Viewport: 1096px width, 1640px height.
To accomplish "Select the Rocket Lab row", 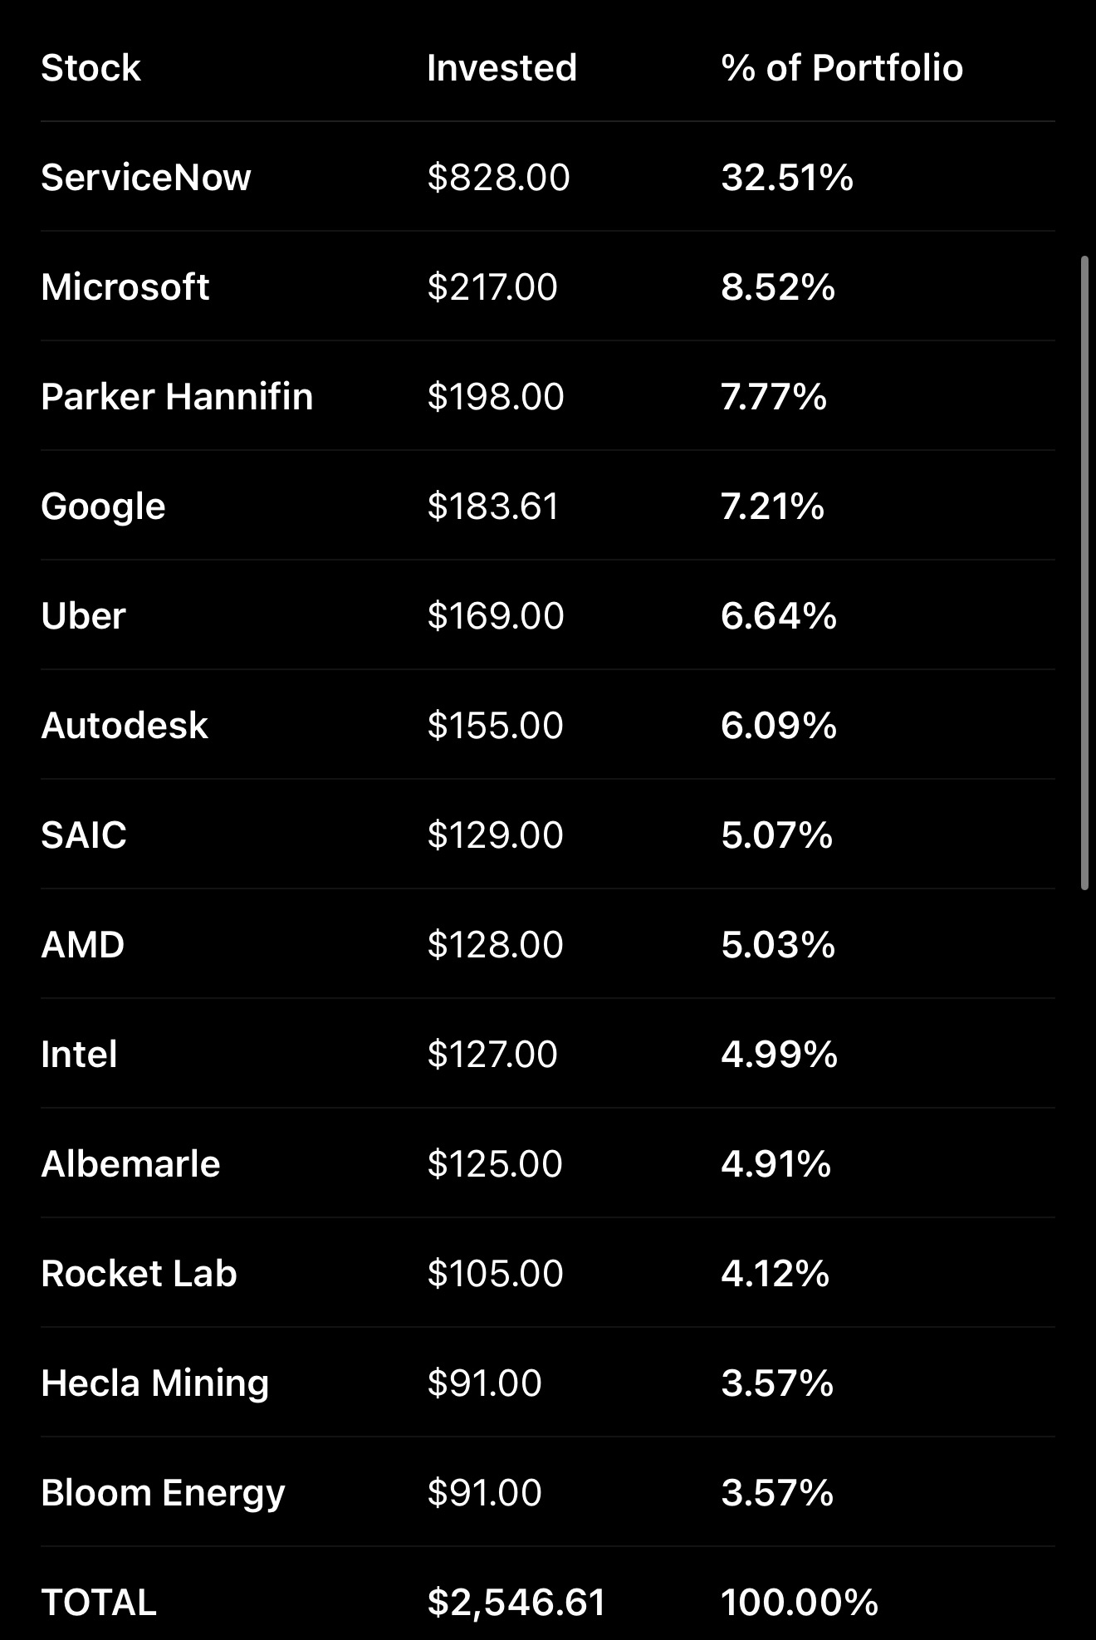I will pos(548,1273).
